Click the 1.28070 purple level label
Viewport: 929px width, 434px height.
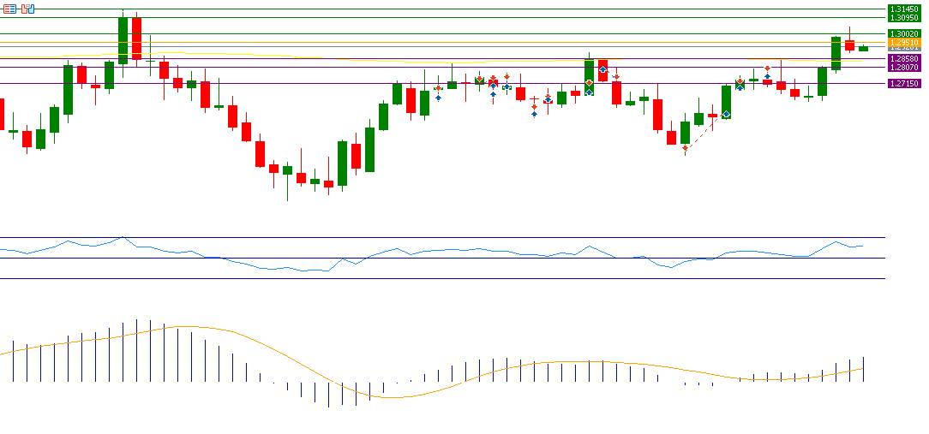(903, 67)
